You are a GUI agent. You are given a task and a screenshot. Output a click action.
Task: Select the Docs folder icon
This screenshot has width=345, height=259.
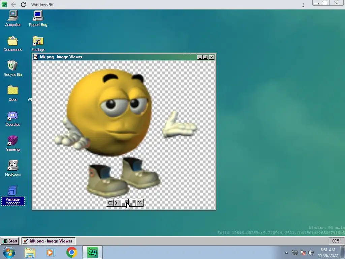click(13, 93)
